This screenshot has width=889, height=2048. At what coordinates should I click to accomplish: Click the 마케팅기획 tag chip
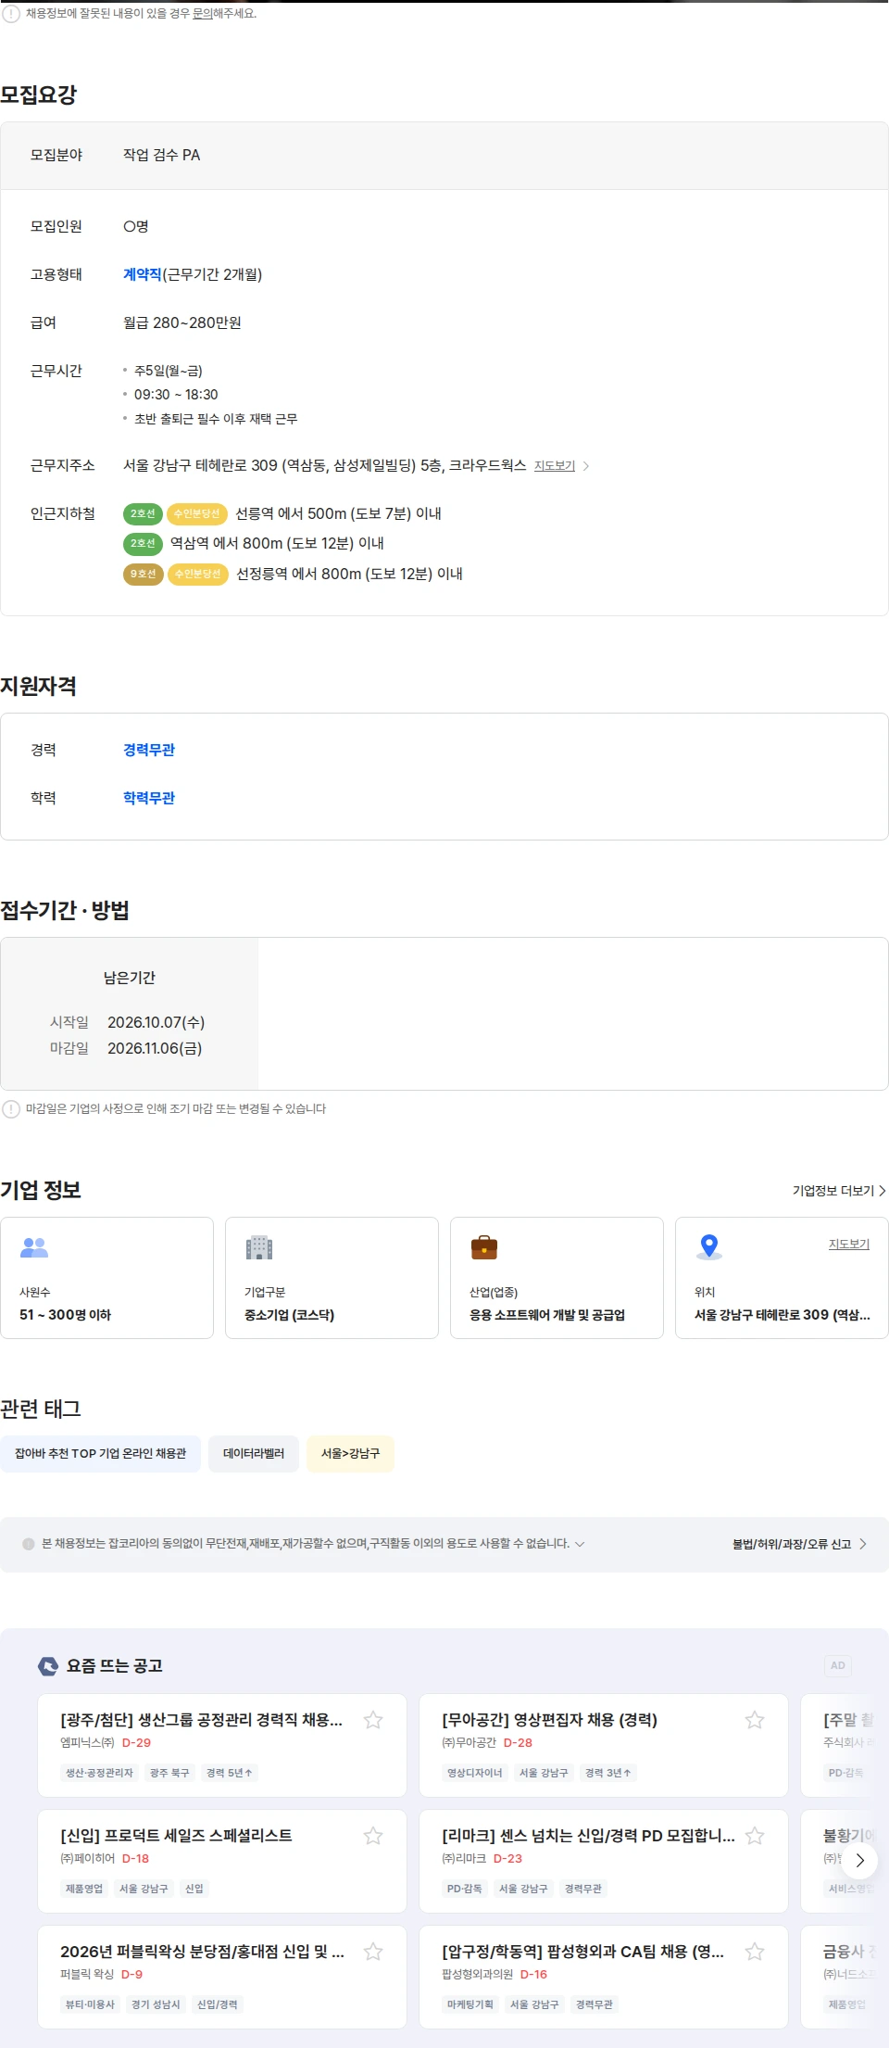coord(470,2004)
